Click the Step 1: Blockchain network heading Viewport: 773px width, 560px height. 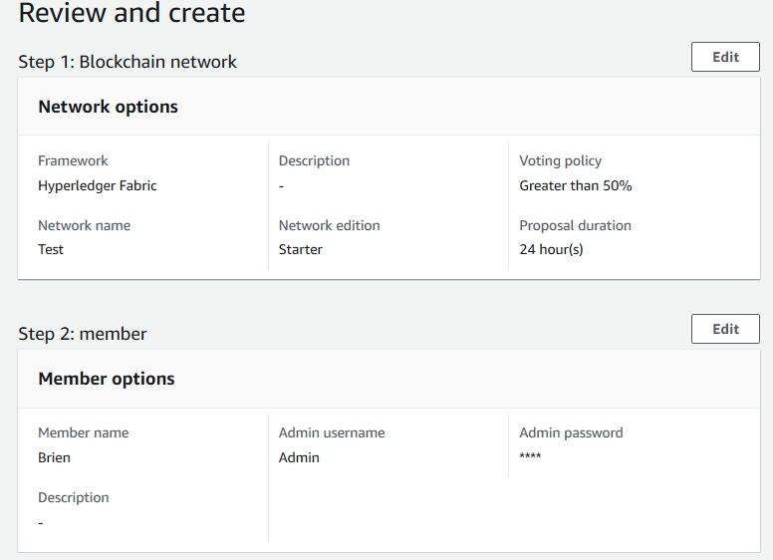click(x=128, y=62)
